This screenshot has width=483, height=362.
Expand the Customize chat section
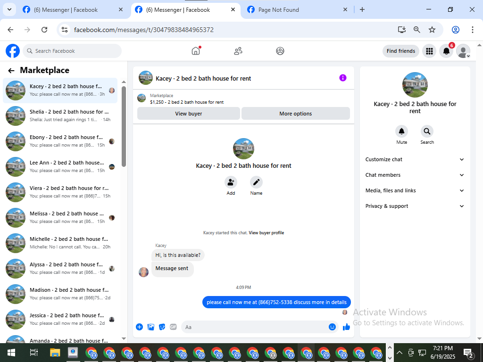click(x=415, y=159)
